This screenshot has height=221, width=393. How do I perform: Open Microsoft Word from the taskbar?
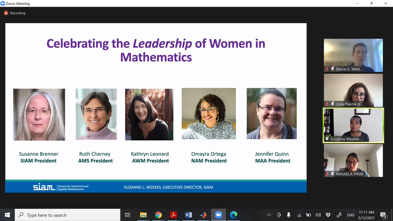[x=188, y=215]
